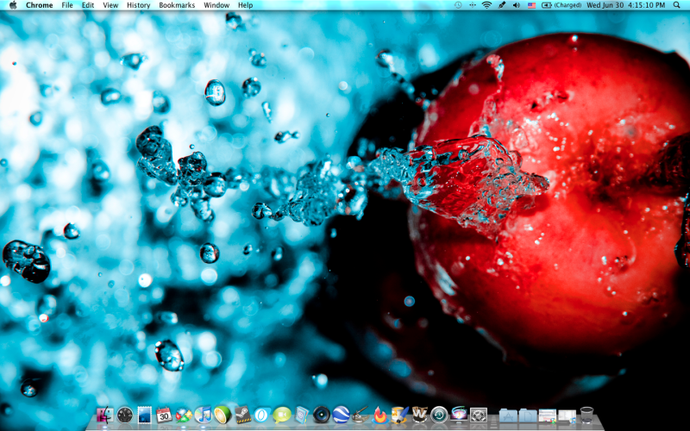Open the Help menu
This screenshot has width=690, height=431.
pyautogui.click(x=246, y=5)
